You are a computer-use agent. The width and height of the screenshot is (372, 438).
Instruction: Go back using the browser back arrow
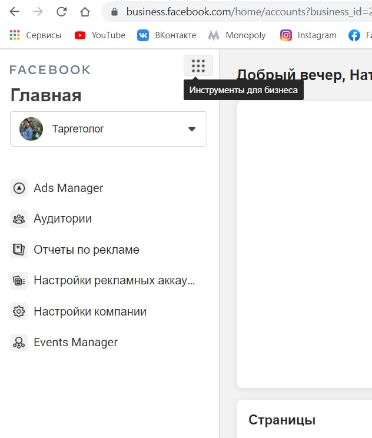coord(14,12)
